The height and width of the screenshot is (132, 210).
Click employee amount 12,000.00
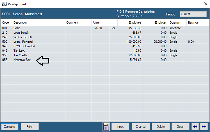tap(135, 55)
